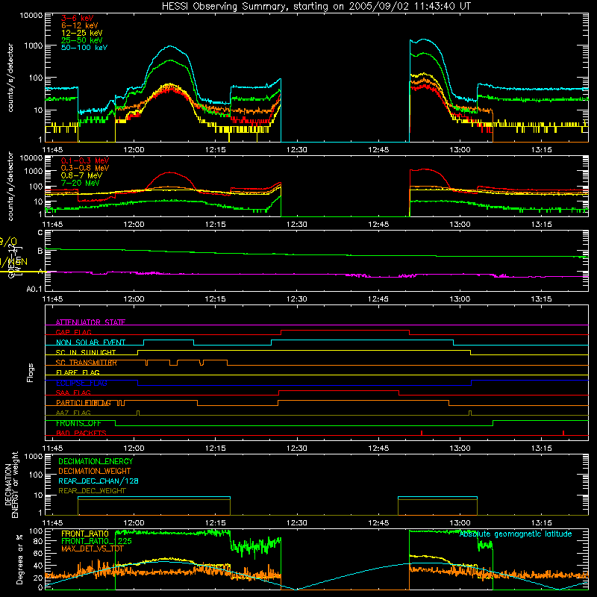Click the HESSI Observing Summary title text
Image resolution: width=597 pixels, height=597 pixels.
pos(316,7)
